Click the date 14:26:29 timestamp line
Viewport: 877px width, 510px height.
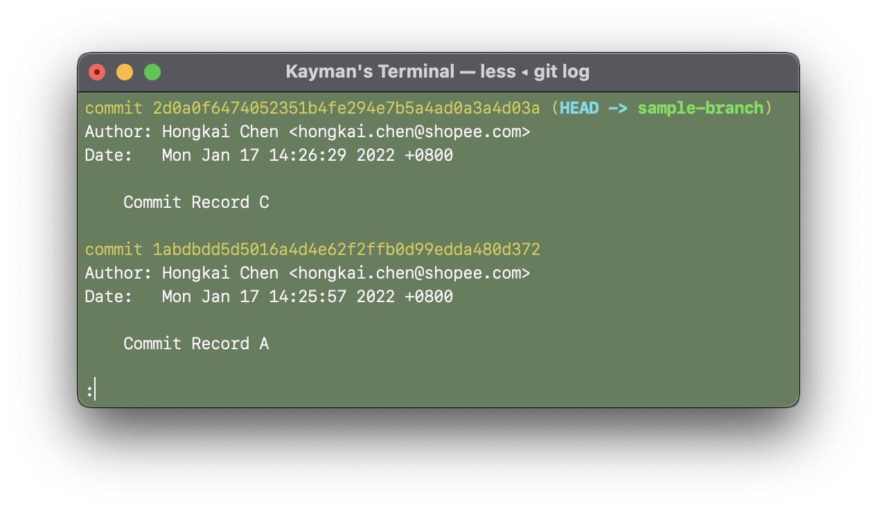click(307, 155)
